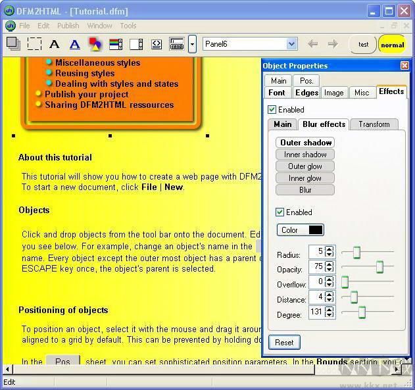This screenshot has width=415, height=390.
Task: Open the File menu
Action: point(24,26)
